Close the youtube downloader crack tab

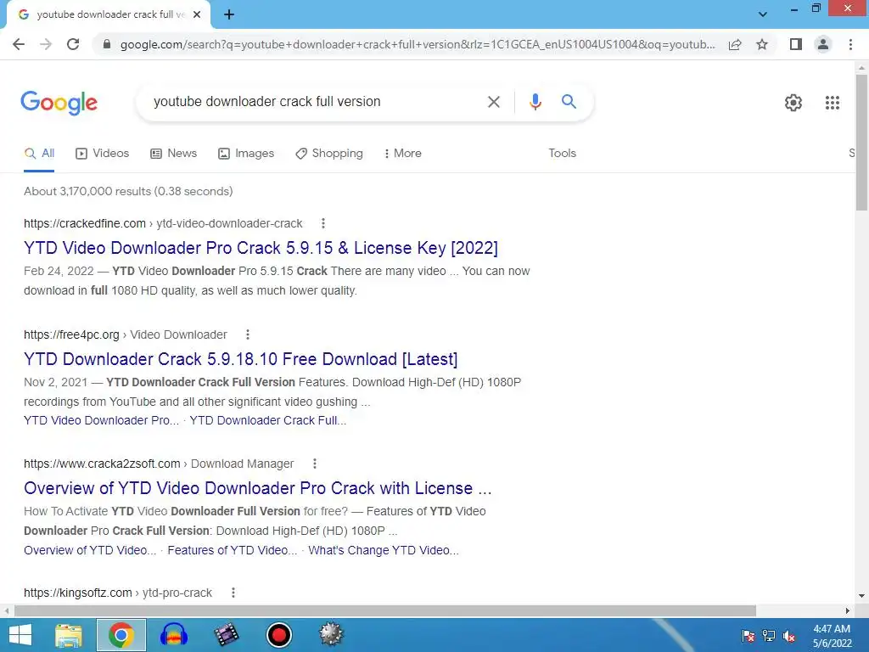(x=197, y=15)
